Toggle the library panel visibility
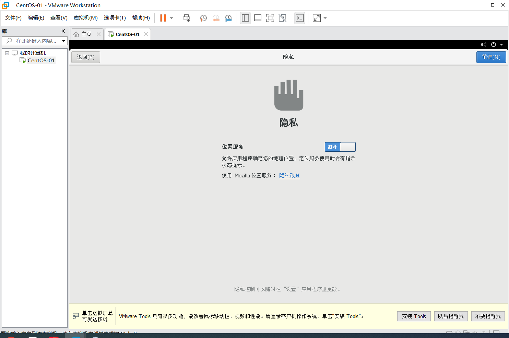This screenshot has height=338, width=509. [245, 18]
